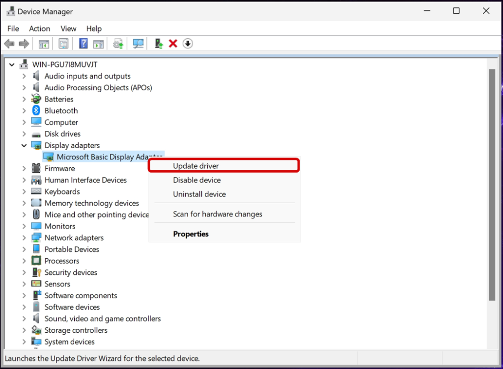The height and width of the screenshot is (369, 503).
Task: Select Disable device in context menu
Action: [x=196, y=180]
